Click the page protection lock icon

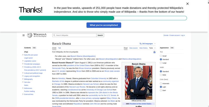coord(154,52)
